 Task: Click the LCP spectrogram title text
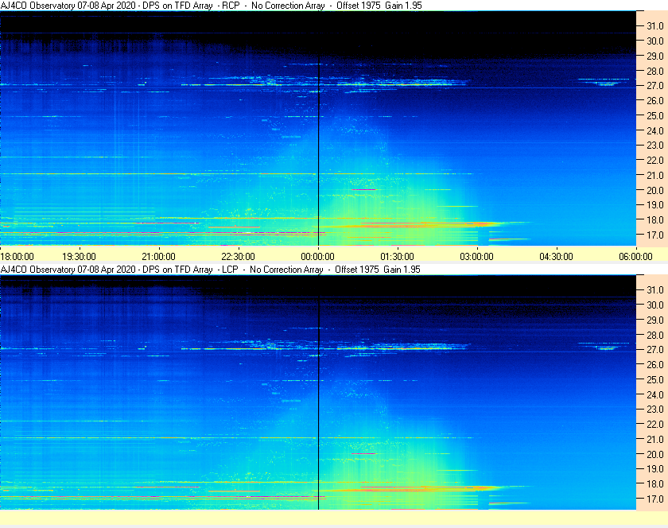[211, 270]
